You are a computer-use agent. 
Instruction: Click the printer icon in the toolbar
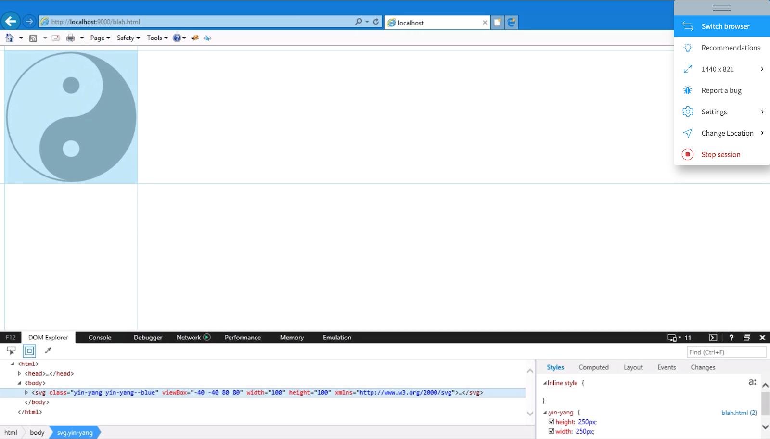[70, 38]
